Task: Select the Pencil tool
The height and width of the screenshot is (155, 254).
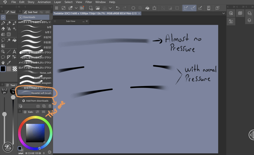Action: pos(9,23)
